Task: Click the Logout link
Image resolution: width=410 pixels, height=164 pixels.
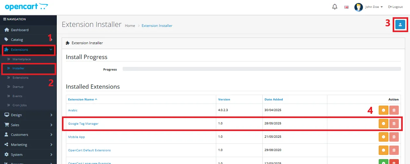Action: 395,7
